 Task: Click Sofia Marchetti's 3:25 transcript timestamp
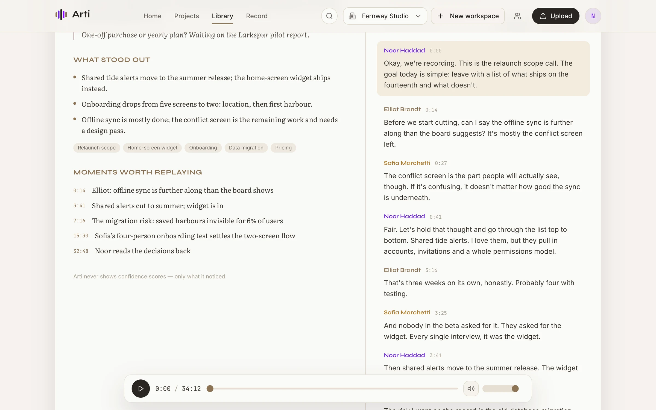click(441, 313)
